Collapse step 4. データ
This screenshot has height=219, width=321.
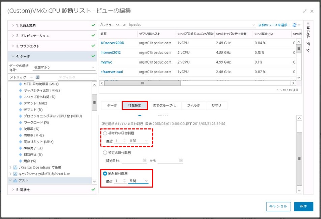52,56
